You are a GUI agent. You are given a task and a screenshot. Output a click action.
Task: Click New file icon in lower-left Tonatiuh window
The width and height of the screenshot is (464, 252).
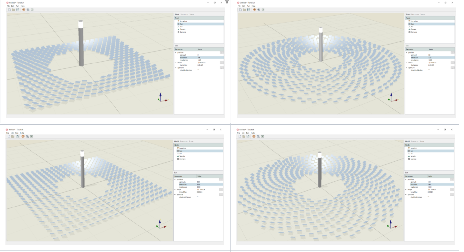click(x=9, y=136)
